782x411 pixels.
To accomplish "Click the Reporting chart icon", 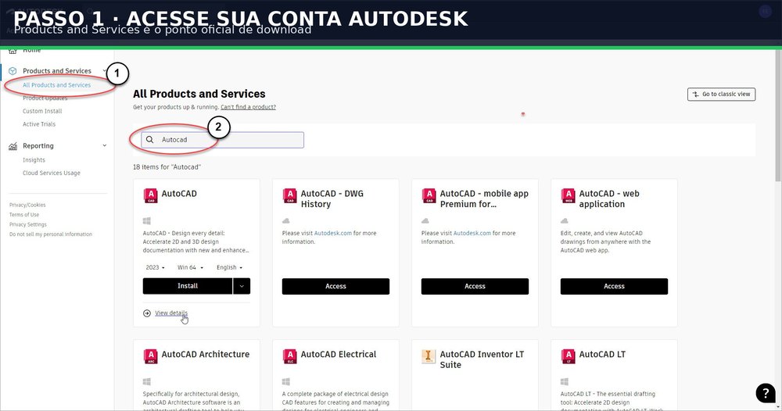I will point(13,146).
